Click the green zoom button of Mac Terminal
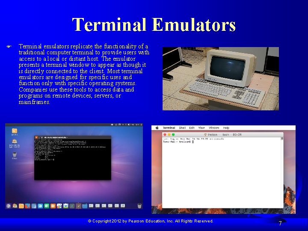 (x=173, y=135)
